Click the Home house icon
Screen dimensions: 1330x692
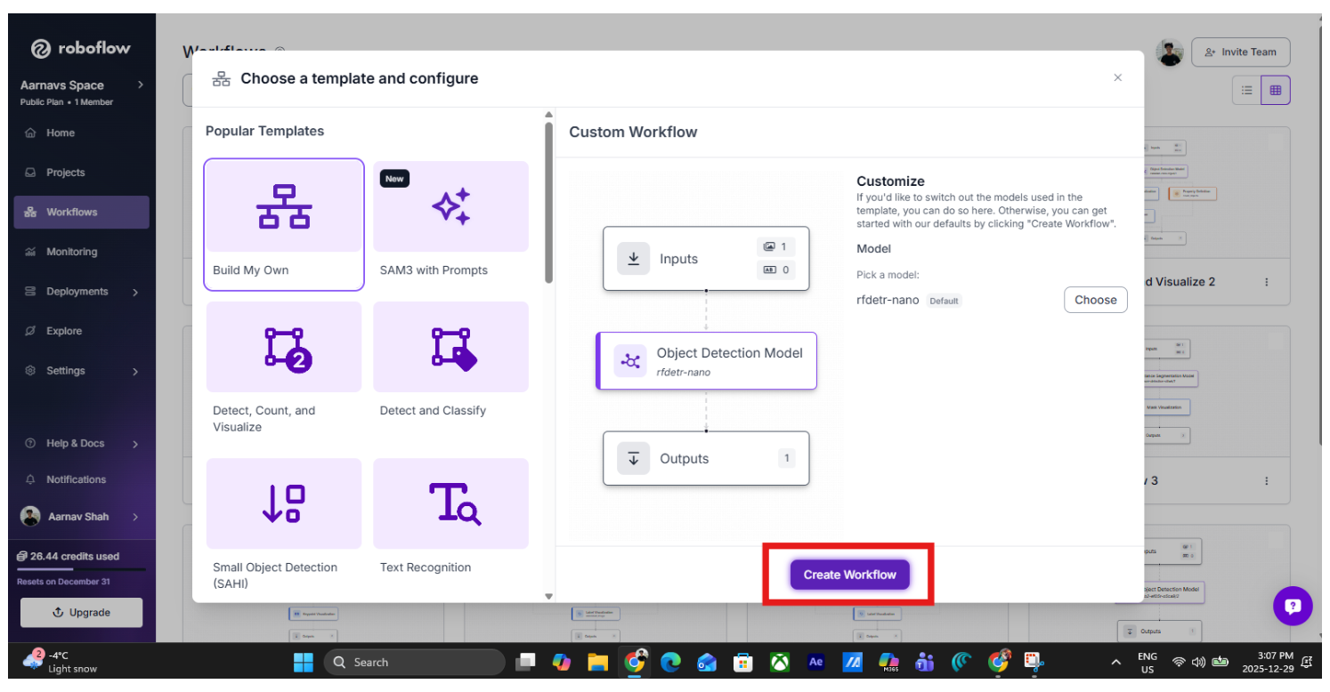click(30, 133)
